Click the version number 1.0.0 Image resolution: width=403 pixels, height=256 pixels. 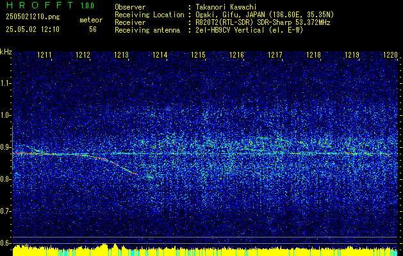[87, 6]
